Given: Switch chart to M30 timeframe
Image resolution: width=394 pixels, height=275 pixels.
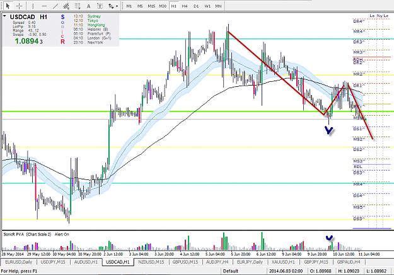Looking at the screenshot, I should pos(163,6).
